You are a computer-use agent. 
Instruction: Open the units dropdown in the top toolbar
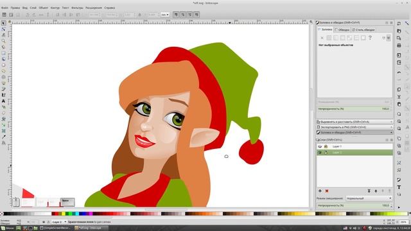tap(165, 15)
